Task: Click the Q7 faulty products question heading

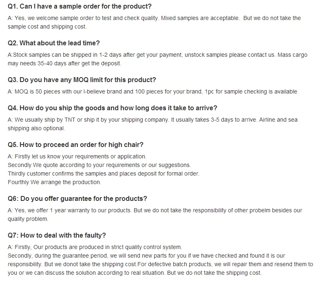Action: (x=57, y=236)
